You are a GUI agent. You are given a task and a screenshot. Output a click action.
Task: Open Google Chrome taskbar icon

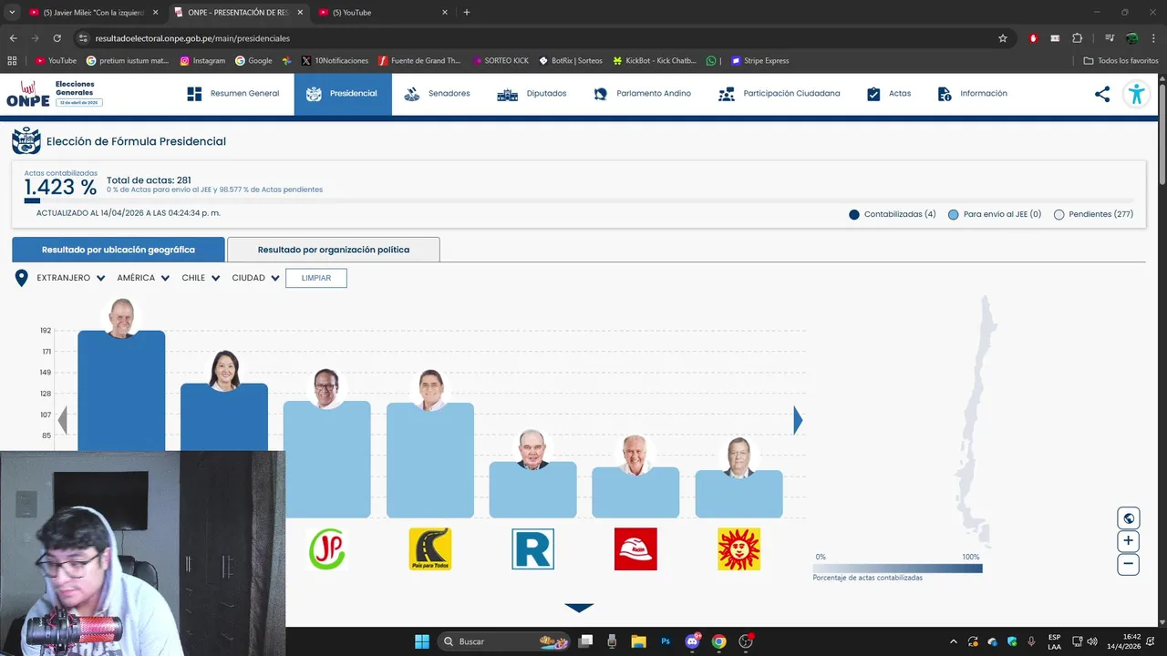pyautogui.click(x=719, y=641)
